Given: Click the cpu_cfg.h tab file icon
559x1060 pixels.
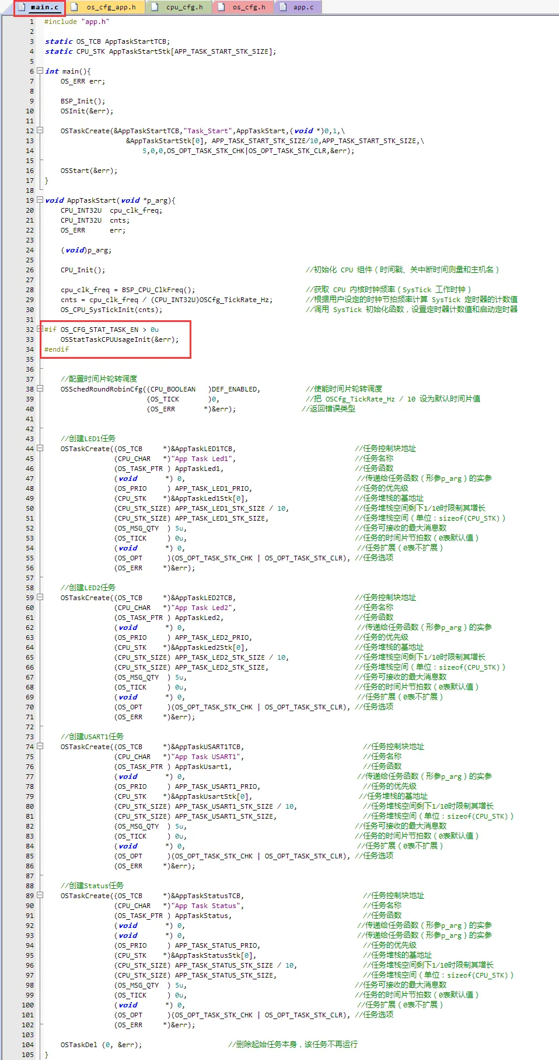Looking at the screenshot, I should 155,7.
